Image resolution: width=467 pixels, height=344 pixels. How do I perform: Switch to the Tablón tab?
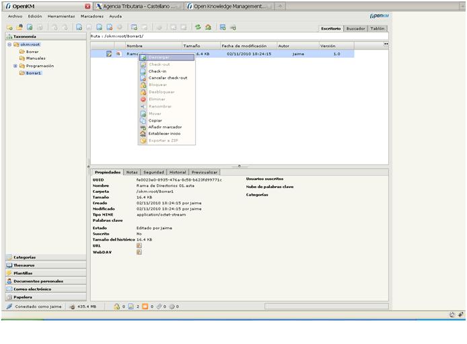point(378,28)
